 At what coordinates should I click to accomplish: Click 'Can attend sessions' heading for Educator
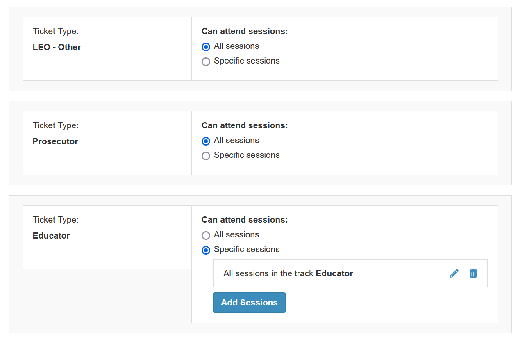(245, 220)
